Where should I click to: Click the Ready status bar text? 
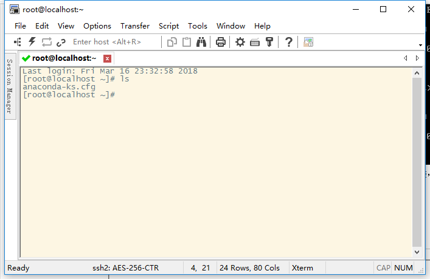[x=18, y=268]
